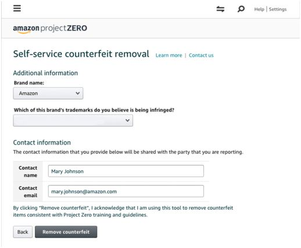Focus the Contact email input field
The width and height of the screenshot is (301, 248).
click(126, 191)
